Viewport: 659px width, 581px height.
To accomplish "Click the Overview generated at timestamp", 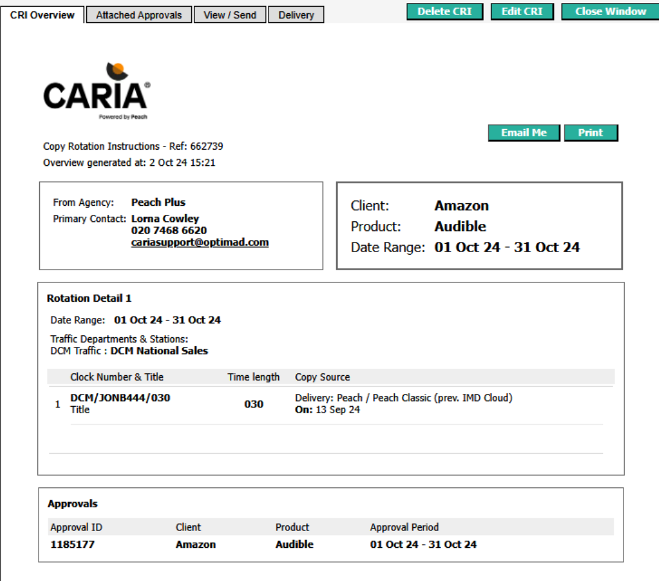I will click(x=129, y=162).
